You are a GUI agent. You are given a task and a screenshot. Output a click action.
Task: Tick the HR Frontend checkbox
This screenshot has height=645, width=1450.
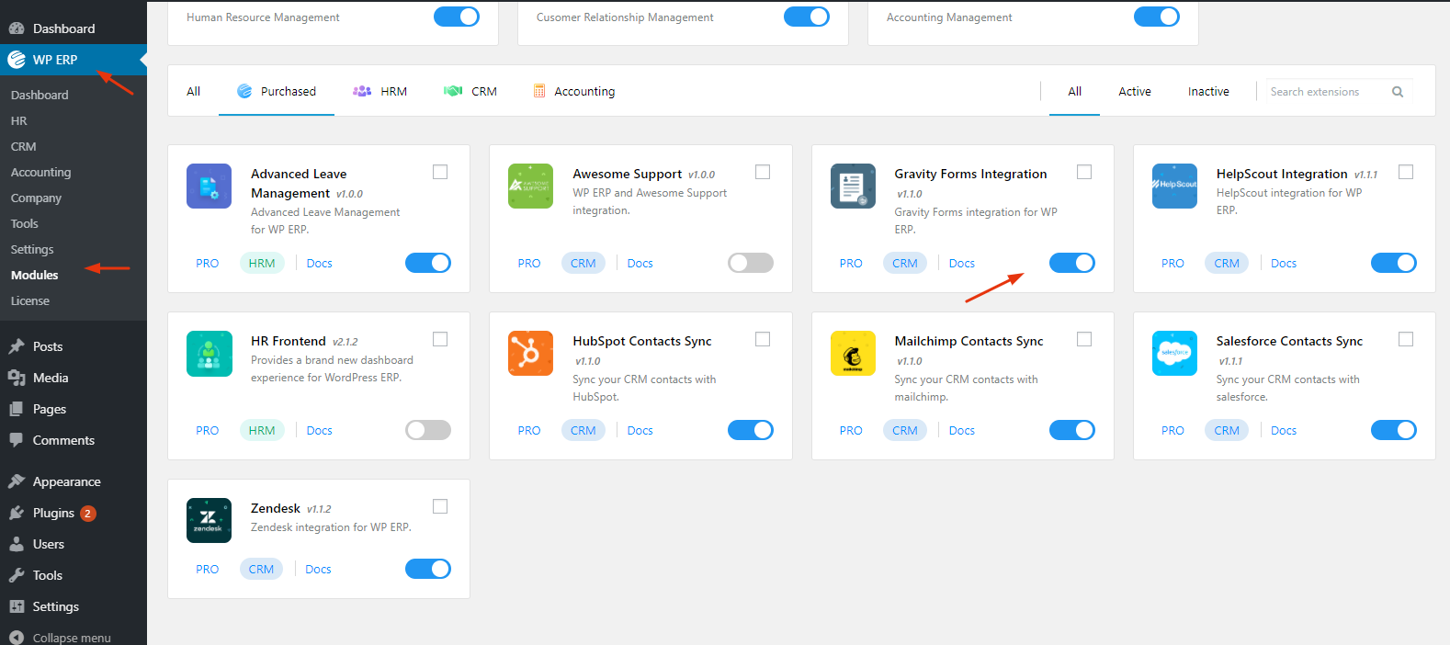tap(440, 339)
